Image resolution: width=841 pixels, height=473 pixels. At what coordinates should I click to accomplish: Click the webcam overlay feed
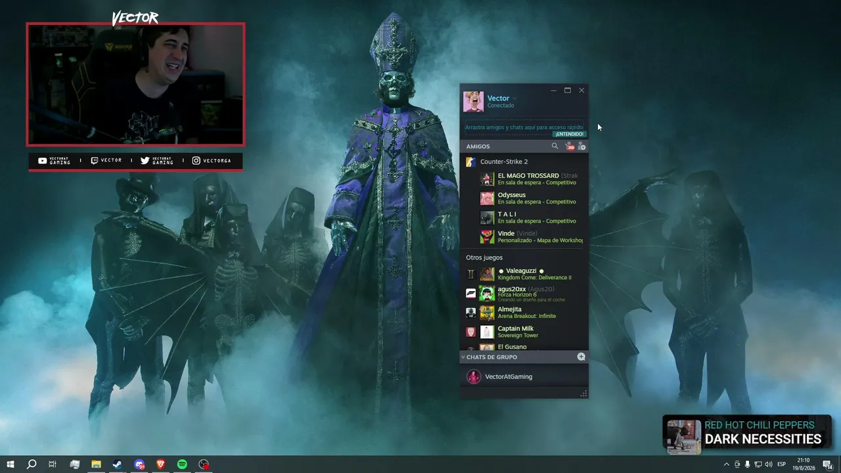coord(135,84)
